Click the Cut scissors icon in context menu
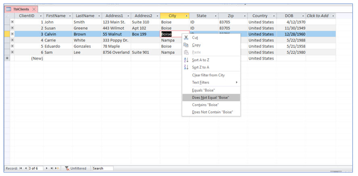 tap(186, 37)
